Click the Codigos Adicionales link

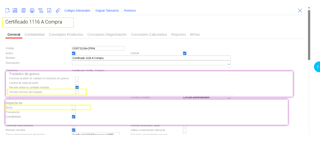(x=77, y=11)
